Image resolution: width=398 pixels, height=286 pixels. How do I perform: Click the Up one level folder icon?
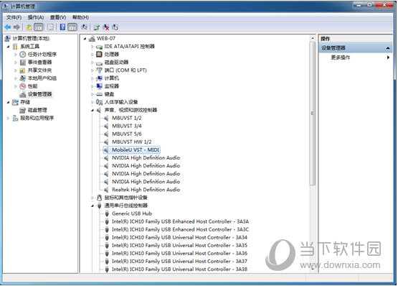pos(29,27)
